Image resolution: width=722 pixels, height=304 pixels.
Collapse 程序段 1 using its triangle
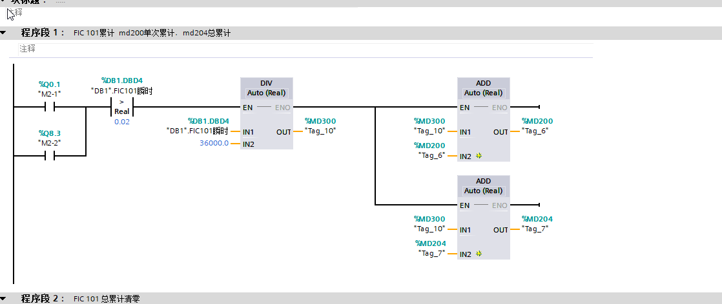[x=4, y=33]
